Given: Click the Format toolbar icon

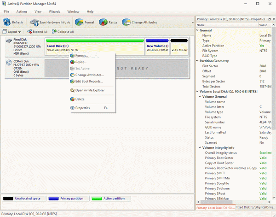Looking at the screenshot, I should click(79, 23).
